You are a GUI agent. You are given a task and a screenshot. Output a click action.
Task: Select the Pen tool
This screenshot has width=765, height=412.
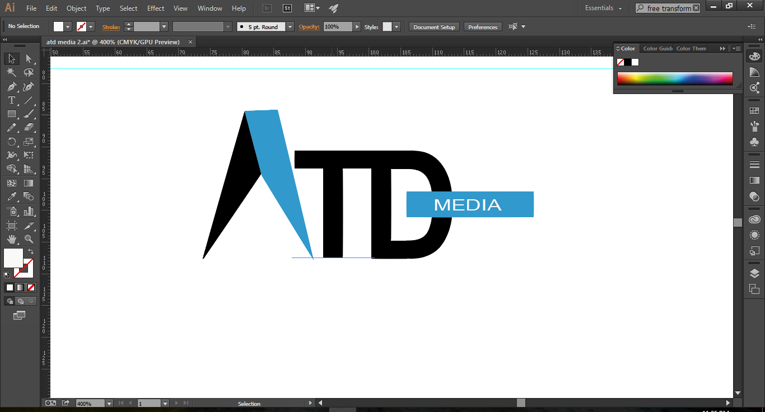point(12,85)
